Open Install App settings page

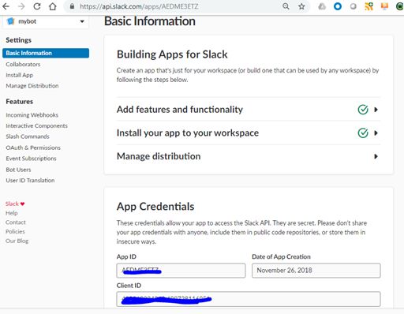(19, 75)
